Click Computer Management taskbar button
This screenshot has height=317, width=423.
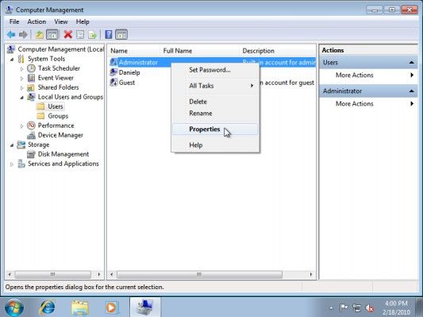tap(145, 307)
